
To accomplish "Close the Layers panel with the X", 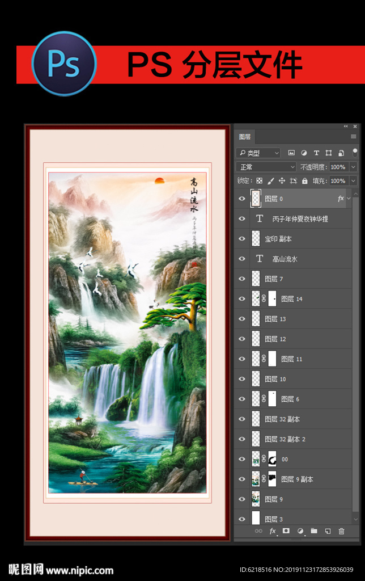I will coord(355,127).
